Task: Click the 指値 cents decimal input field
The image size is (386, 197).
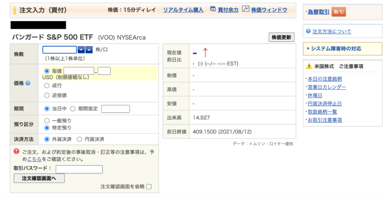Action: point(104,71)
